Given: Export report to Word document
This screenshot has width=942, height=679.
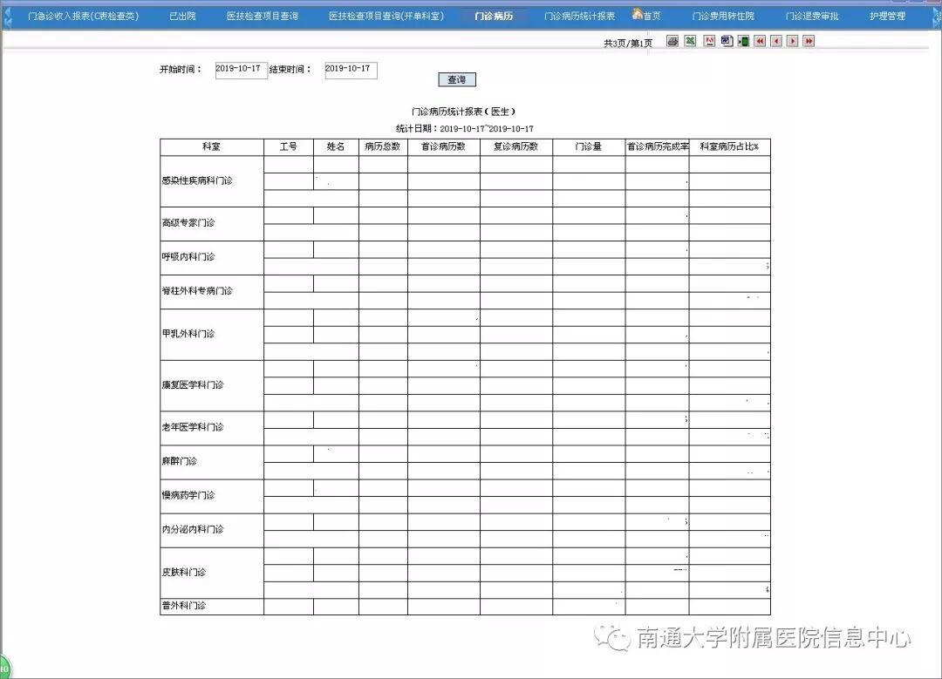Looking at the screenshot, I should pyautogui.click(x=727, y=41).
